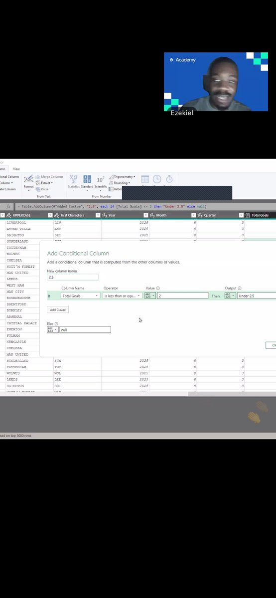Open filter dropdown for UPPERCASE column
Image resolution: width=276 pixels, height=598 pixels.
point(50,215)
